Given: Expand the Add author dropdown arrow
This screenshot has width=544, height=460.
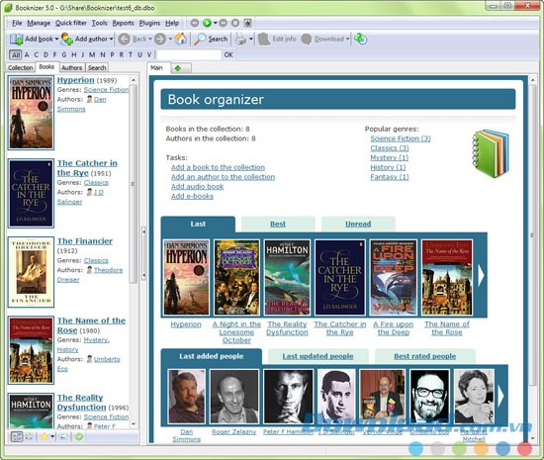Looking at the screenshot, I should coord(112,39).
